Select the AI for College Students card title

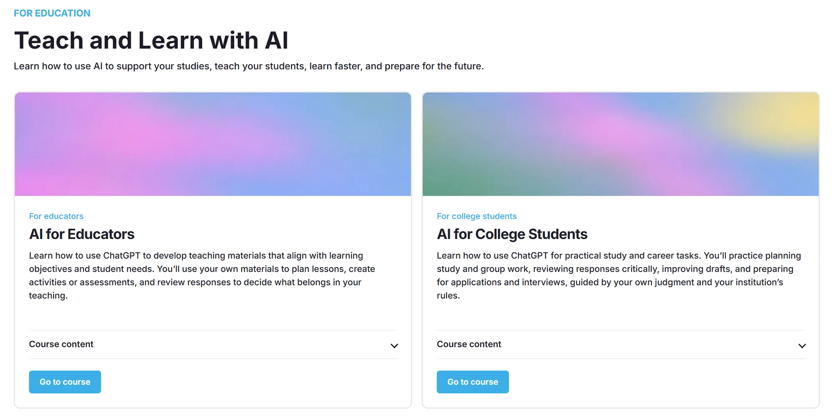pos(512,234)
